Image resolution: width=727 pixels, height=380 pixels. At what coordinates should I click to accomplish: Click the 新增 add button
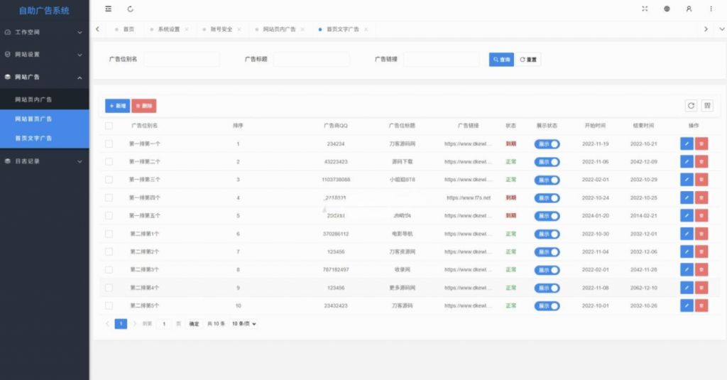pyautogui.click(x=117, y=106)
